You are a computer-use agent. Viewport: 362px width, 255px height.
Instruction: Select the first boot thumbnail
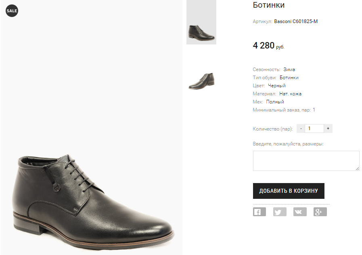(x=201, y=22)
